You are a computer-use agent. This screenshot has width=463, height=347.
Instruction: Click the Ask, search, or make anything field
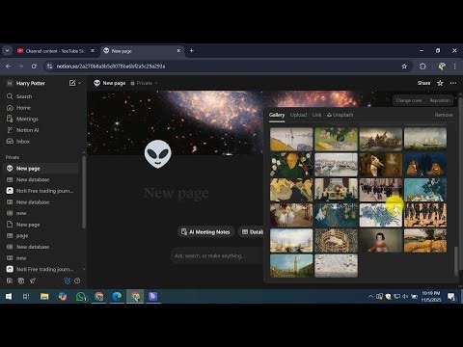[217, 256]
